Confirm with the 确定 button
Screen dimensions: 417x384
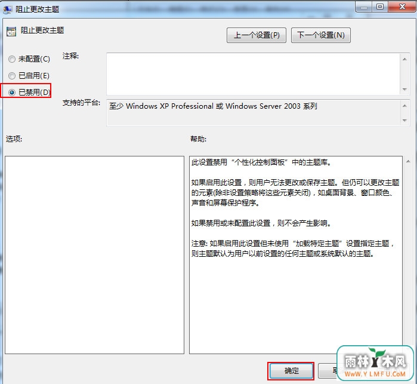pos(291,371)
